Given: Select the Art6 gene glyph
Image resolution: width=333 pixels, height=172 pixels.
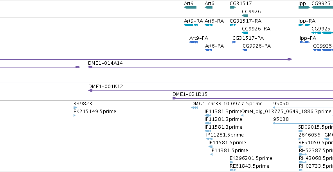Looking at the screenshot, I should 209,7.
